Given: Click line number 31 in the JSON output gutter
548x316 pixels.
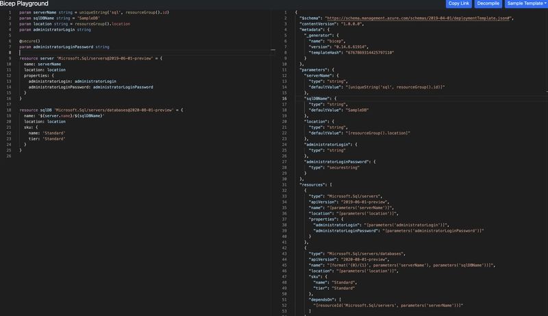Looking at the screenshot, I should [x=284, y=184].
